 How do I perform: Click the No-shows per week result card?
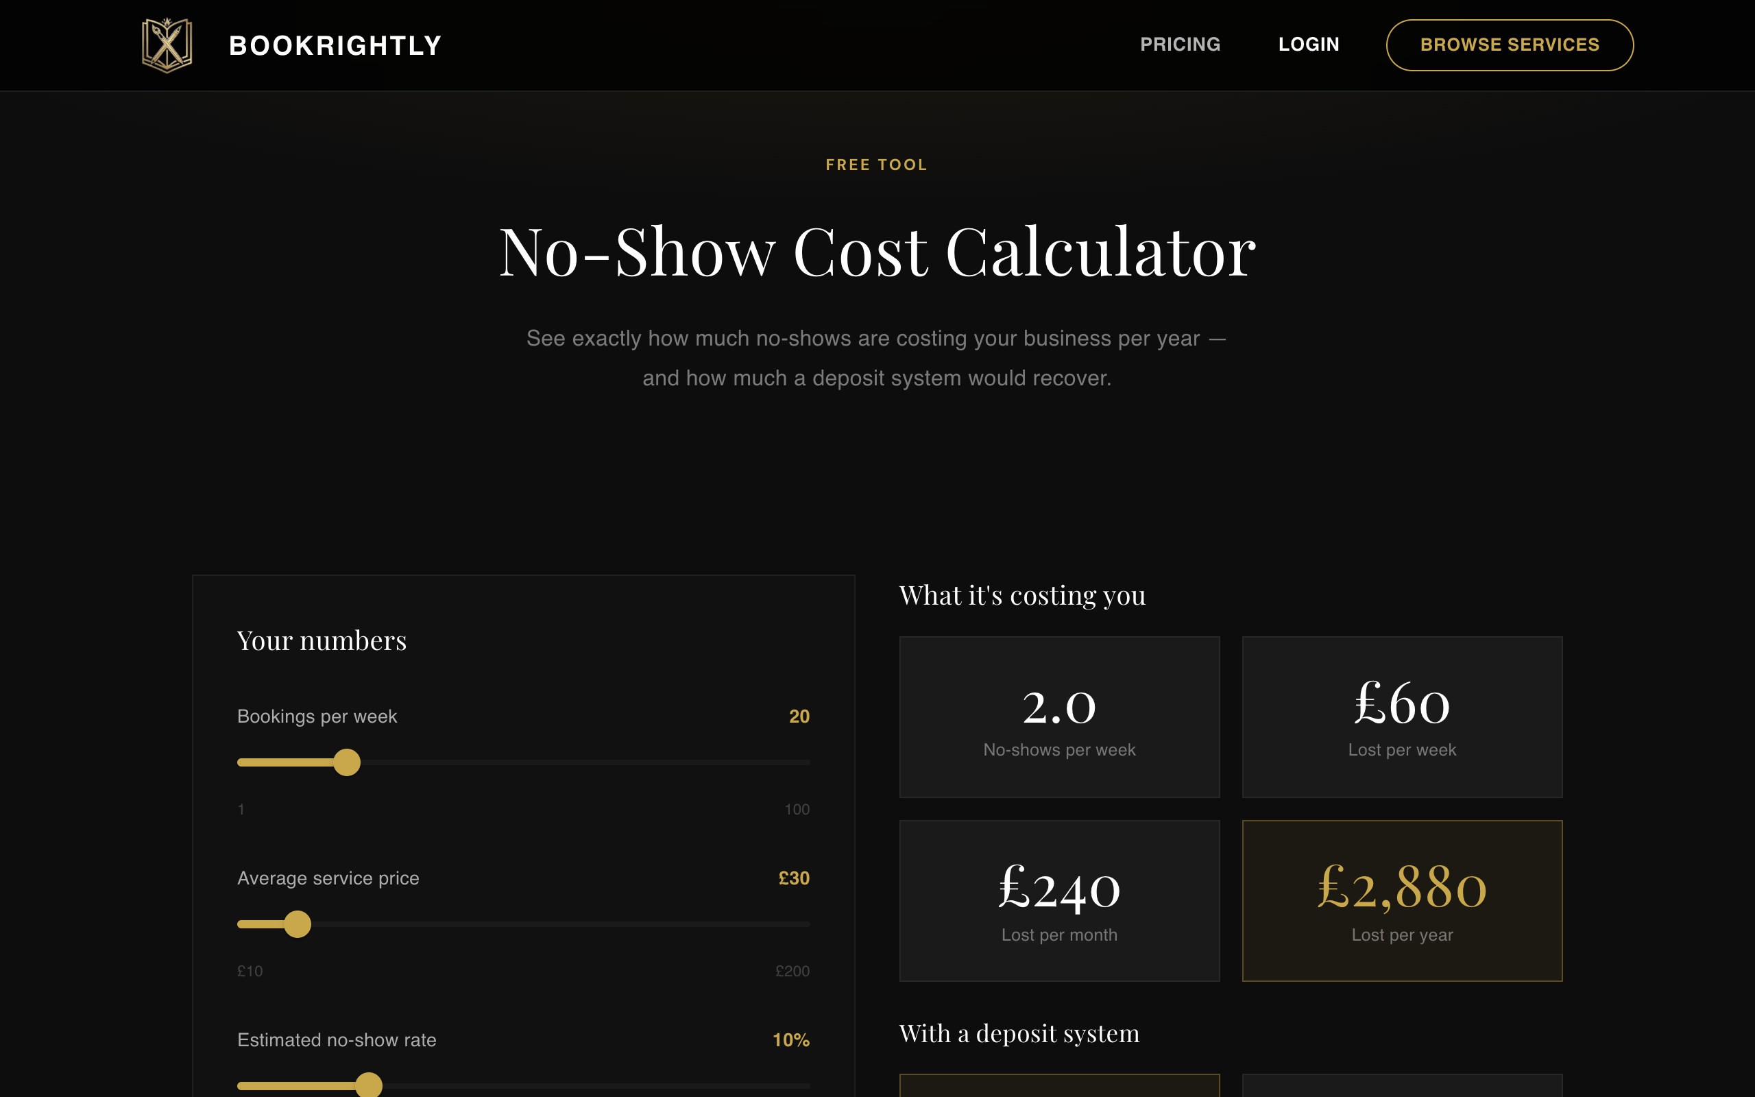pyautogui.click(x=1058, y=717)
